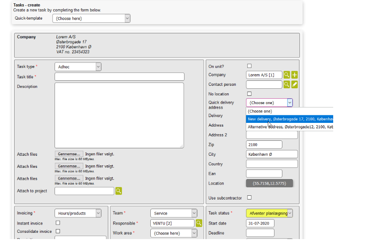The image size is (384, 242).
Task: Click the first Gennemse... file browse button
Action: pyautogui.click(x=69, y=154)
